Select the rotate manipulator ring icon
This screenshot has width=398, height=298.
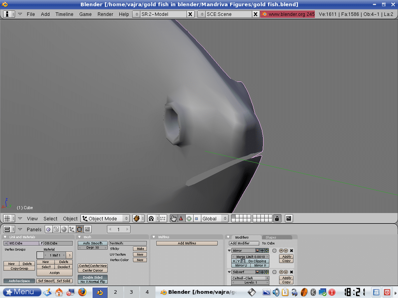(x=189, y=218)
